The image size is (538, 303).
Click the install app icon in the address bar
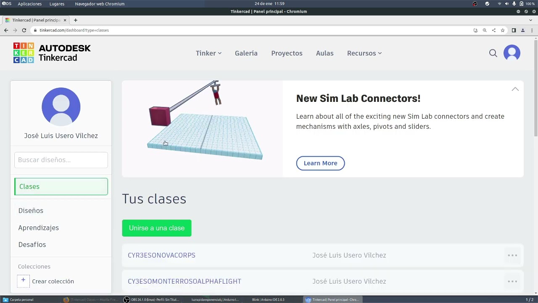point(475,30)
